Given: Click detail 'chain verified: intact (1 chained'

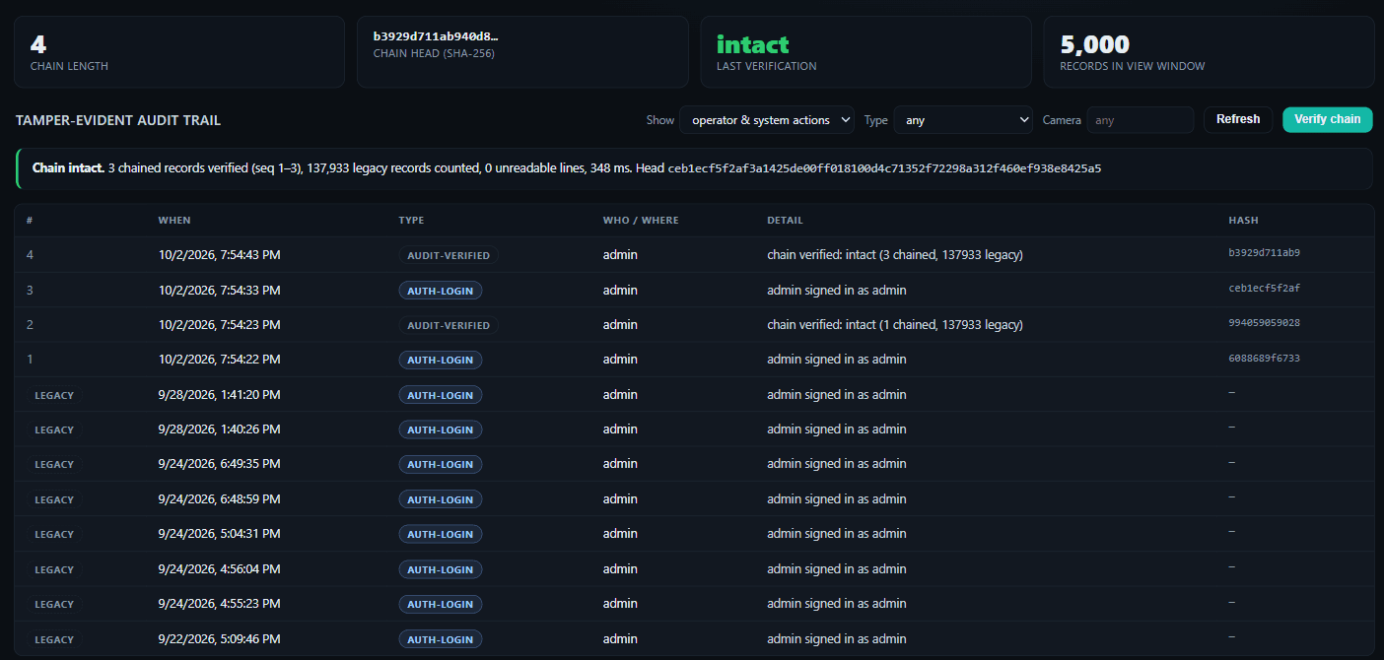Looking at the screenshot, I should [895, 324].
